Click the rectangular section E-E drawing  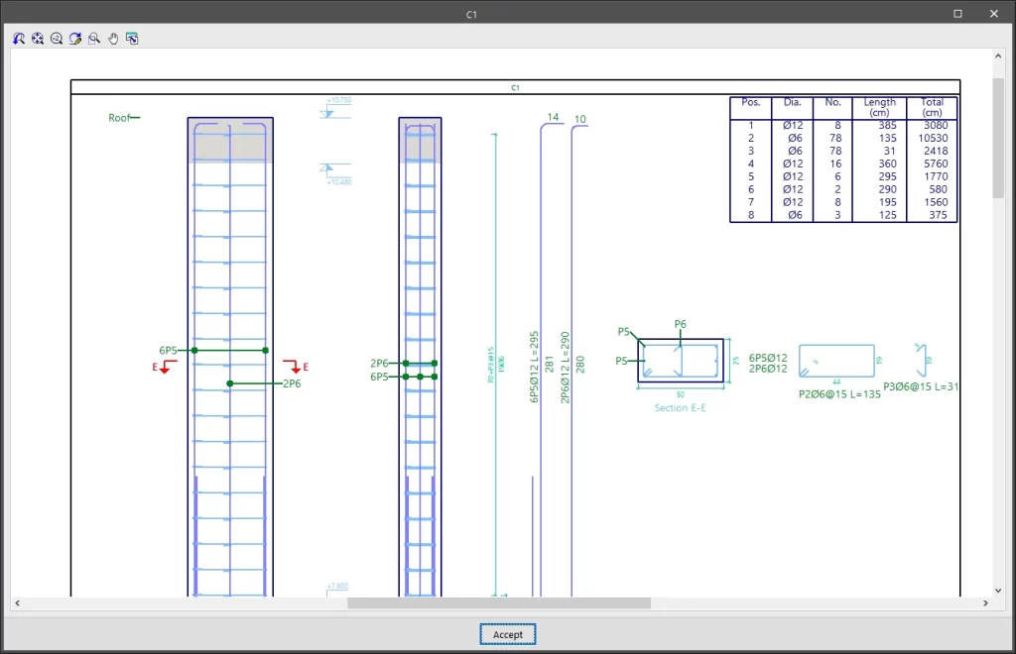pyautogui.click(x=681, y=361)
